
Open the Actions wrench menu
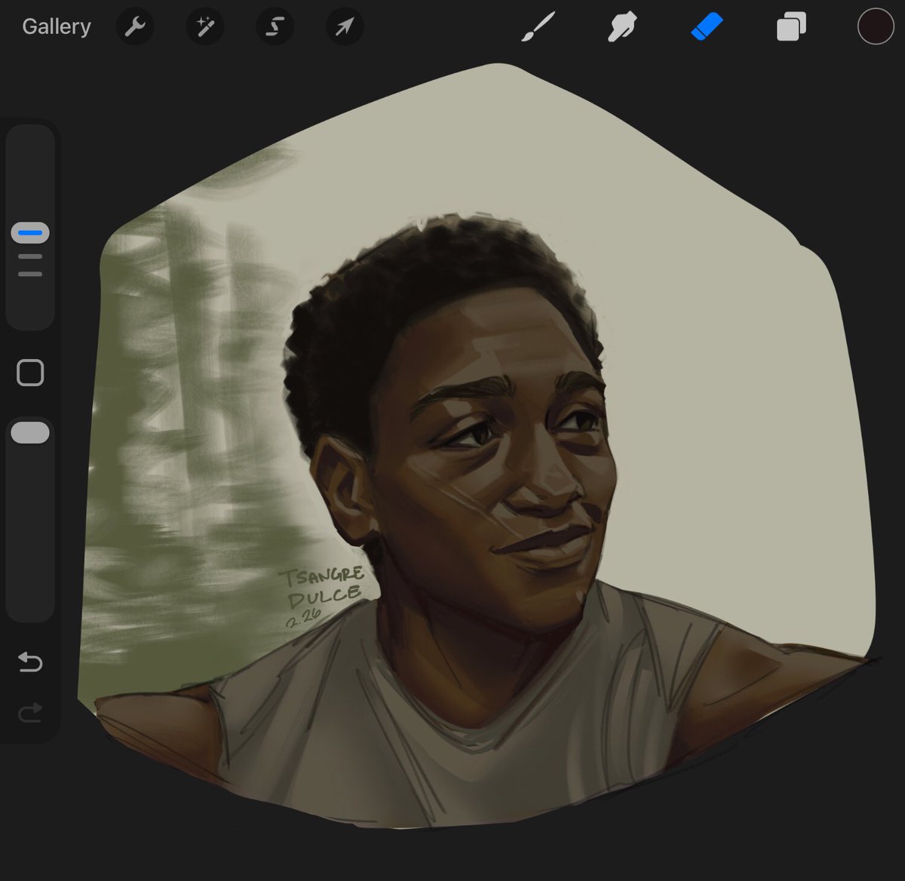point(135,28)
